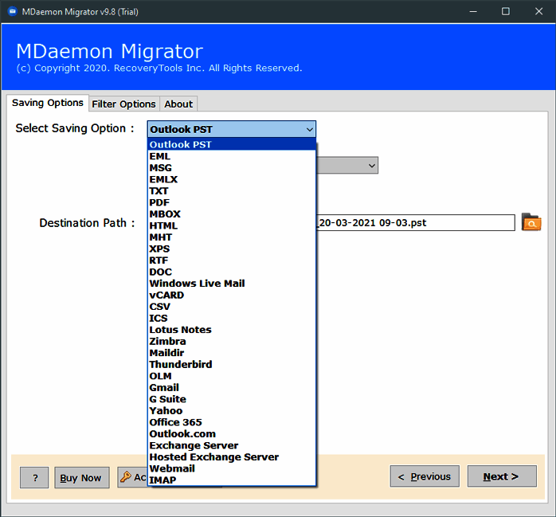Viewport: 556px width, 517px height.
Task: Select Office 365 in the dropdown list
Action: pyautogui.click(x=175, y=422)
